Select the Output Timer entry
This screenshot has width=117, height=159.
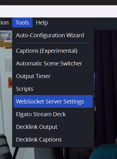click(53, 76)
